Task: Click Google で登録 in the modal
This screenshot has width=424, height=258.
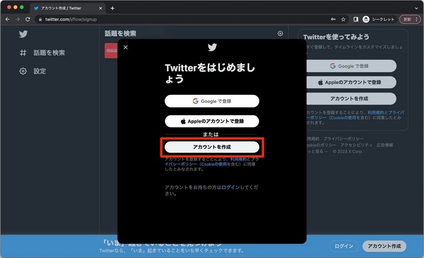Action: 212,101
